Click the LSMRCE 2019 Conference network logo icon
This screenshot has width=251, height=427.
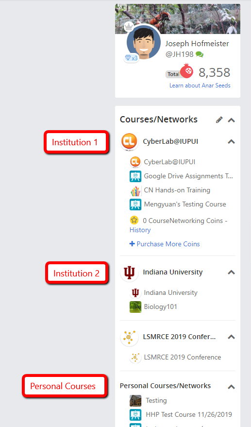(129, 338)
